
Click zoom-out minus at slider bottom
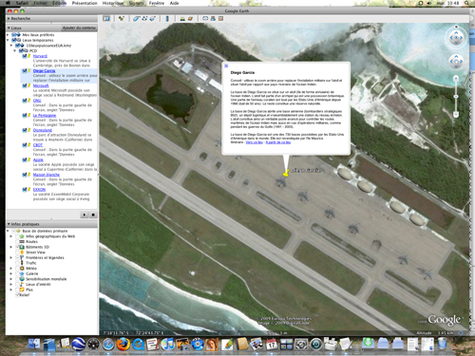(456, 114)
